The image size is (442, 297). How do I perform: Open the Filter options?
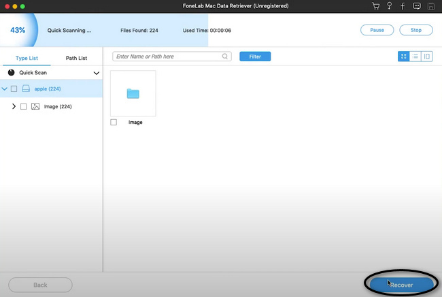(255, 57)
